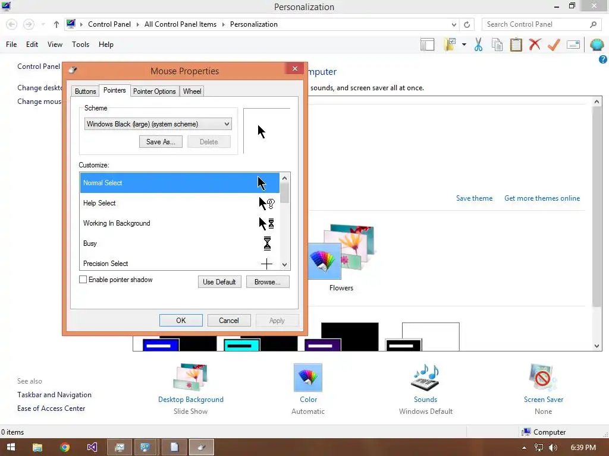The height and width of the screenshot is (456, 609).
Task: Click the red X Delete toolbar icon
Action: click(x=535, y=45)
